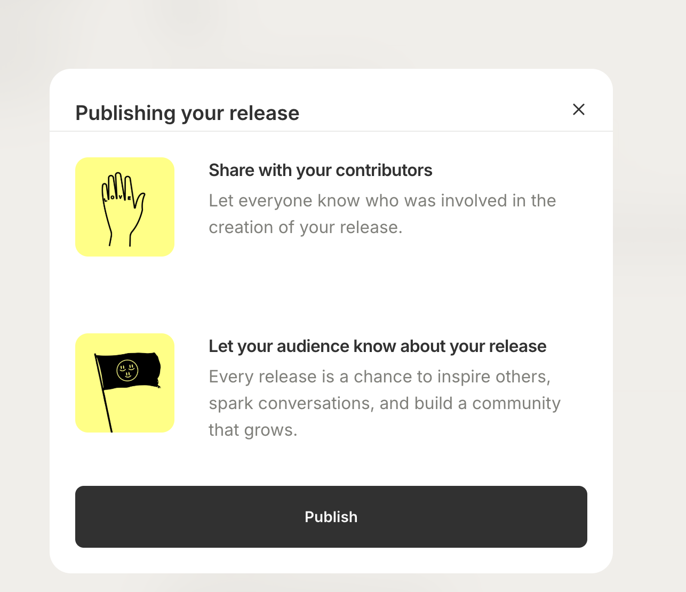Click the smiley face emblem on the flag
The image size is (686, 592).
127,370
